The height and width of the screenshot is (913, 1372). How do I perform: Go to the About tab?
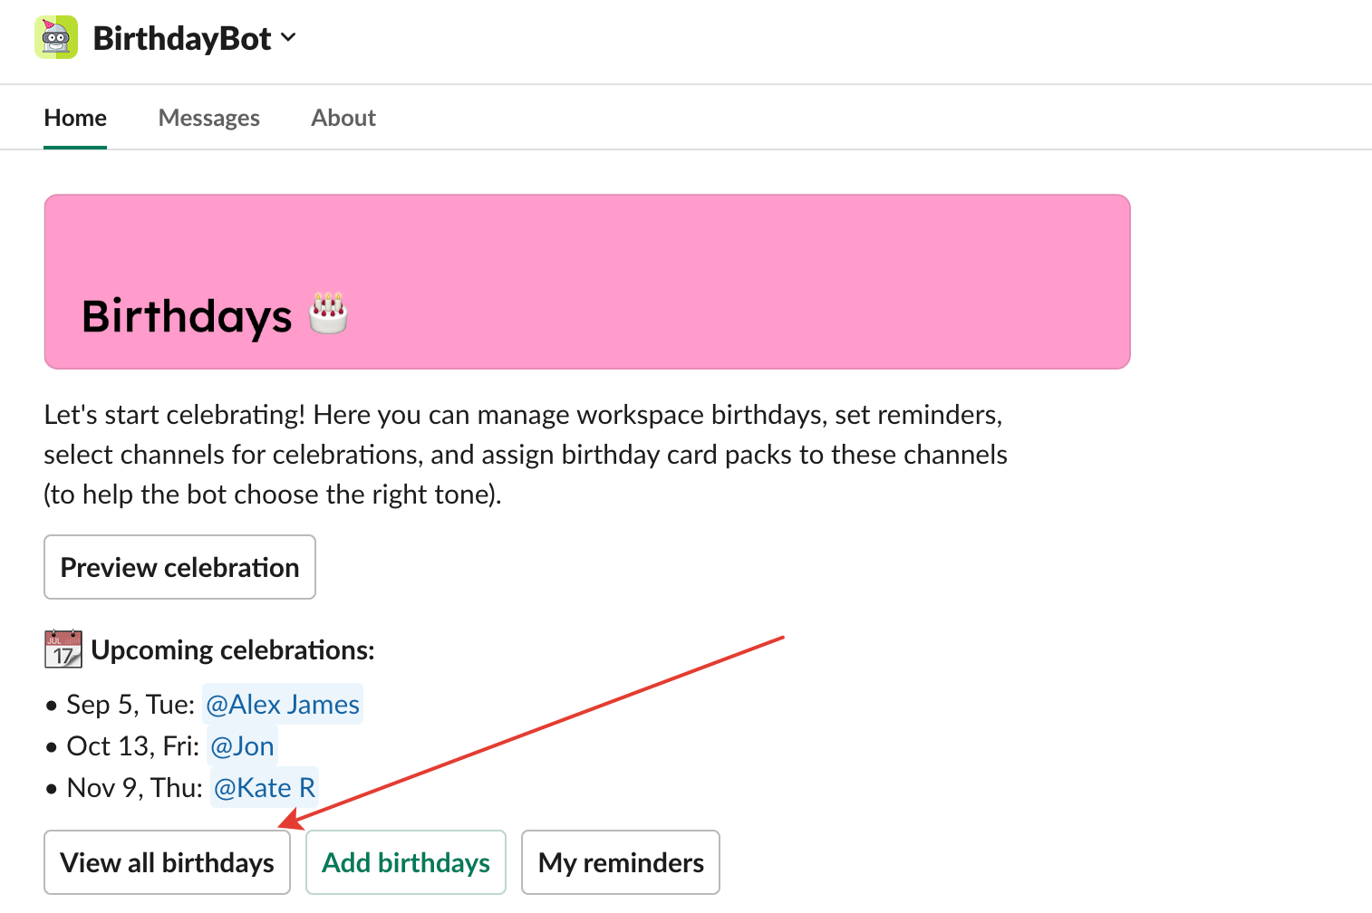coord(343,118)
